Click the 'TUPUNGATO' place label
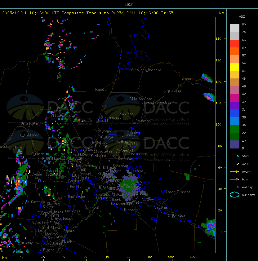This screenshot has height=261, width=258. (50, 215)
